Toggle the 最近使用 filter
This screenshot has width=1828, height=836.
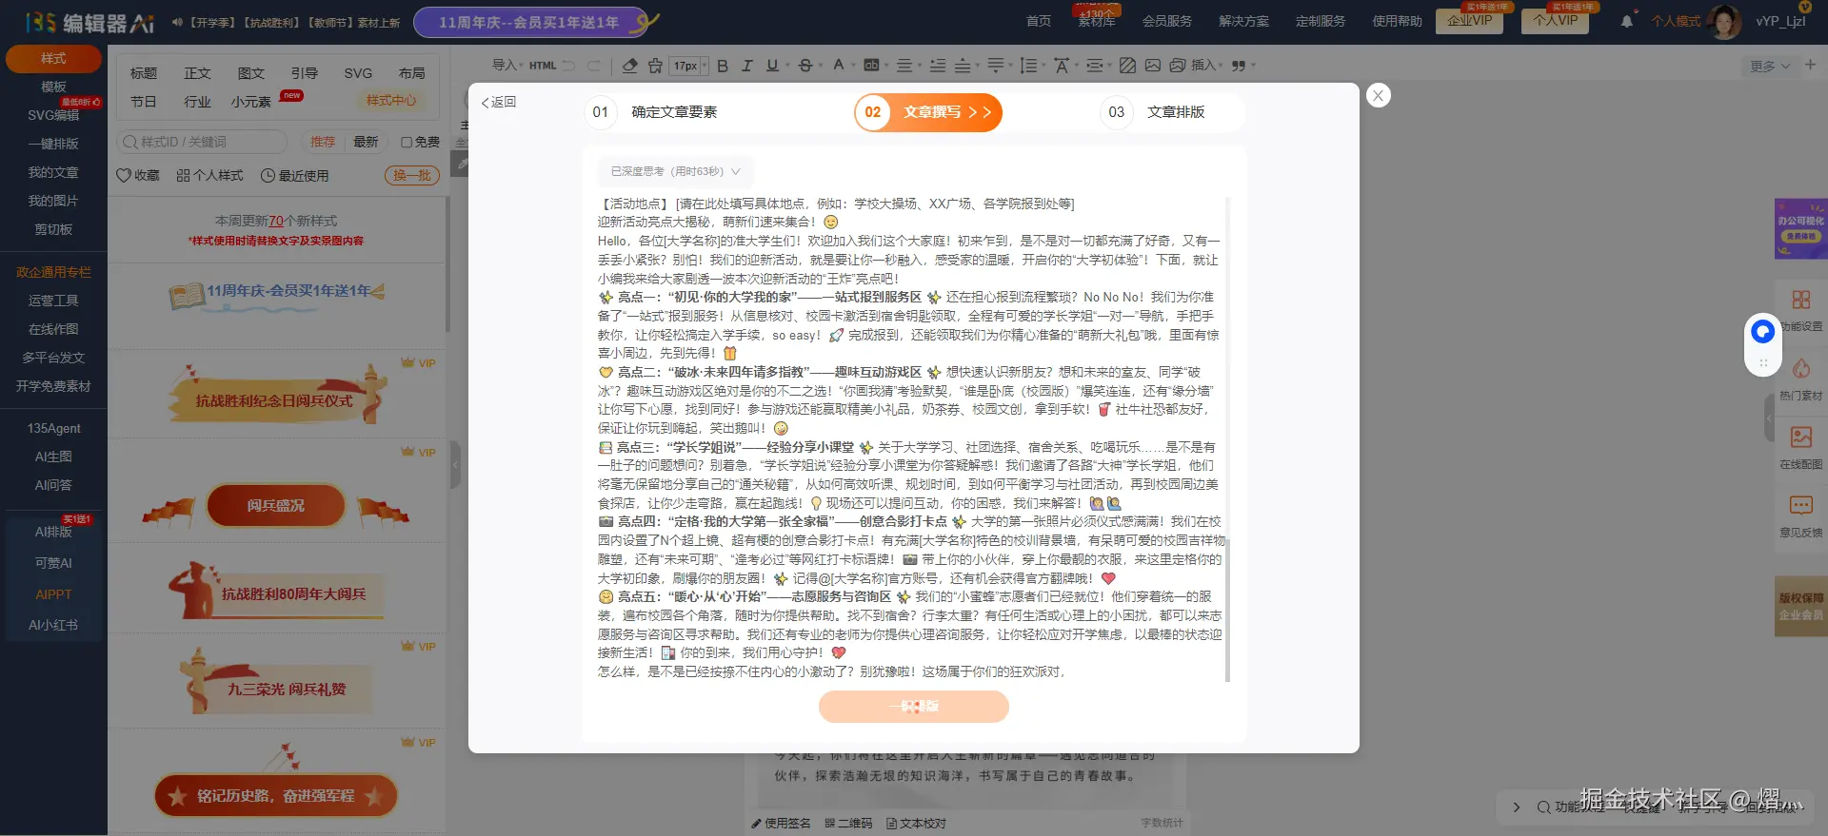295,175
